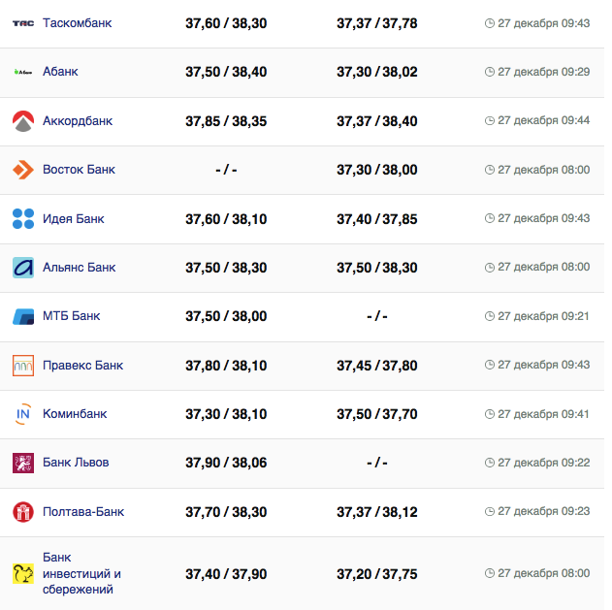Click the blue МТБ Банк logo
The image size is (612, 610).
click(23, 316)
